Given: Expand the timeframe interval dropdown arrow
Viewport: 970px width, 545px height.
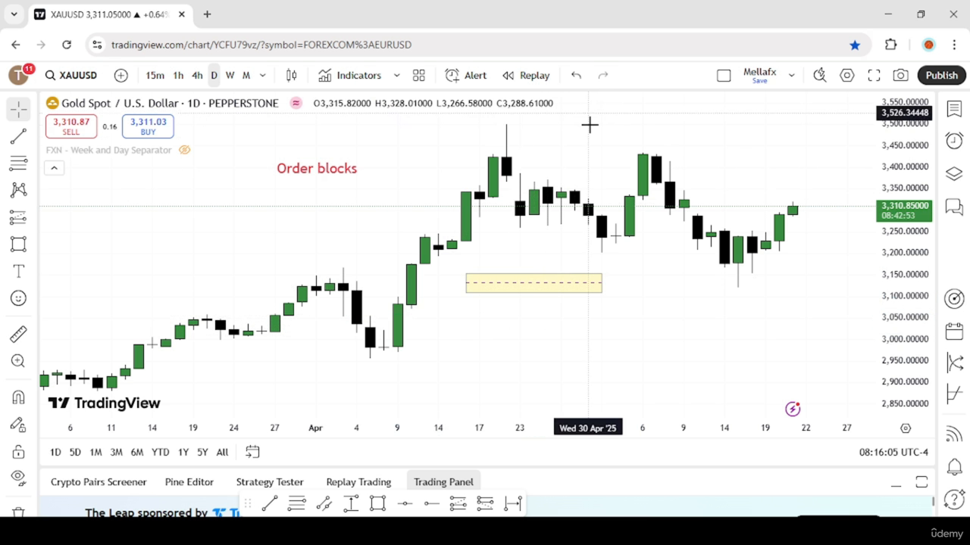Looking at the screenshot, I should tap(263, 75).
